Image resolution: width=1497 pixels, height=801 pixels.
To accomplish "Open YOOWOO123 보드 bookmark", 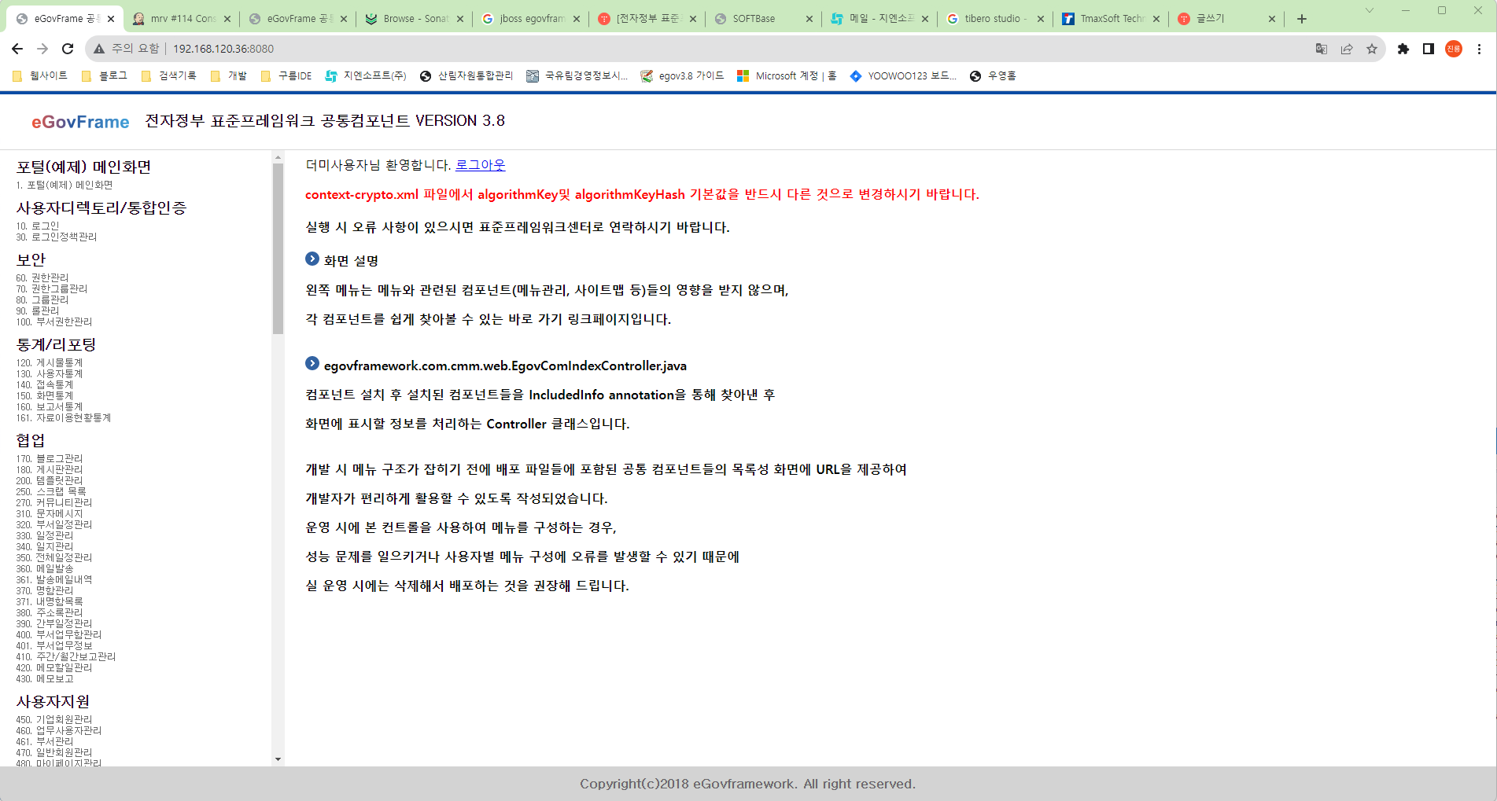I will [x=904, y=75].
